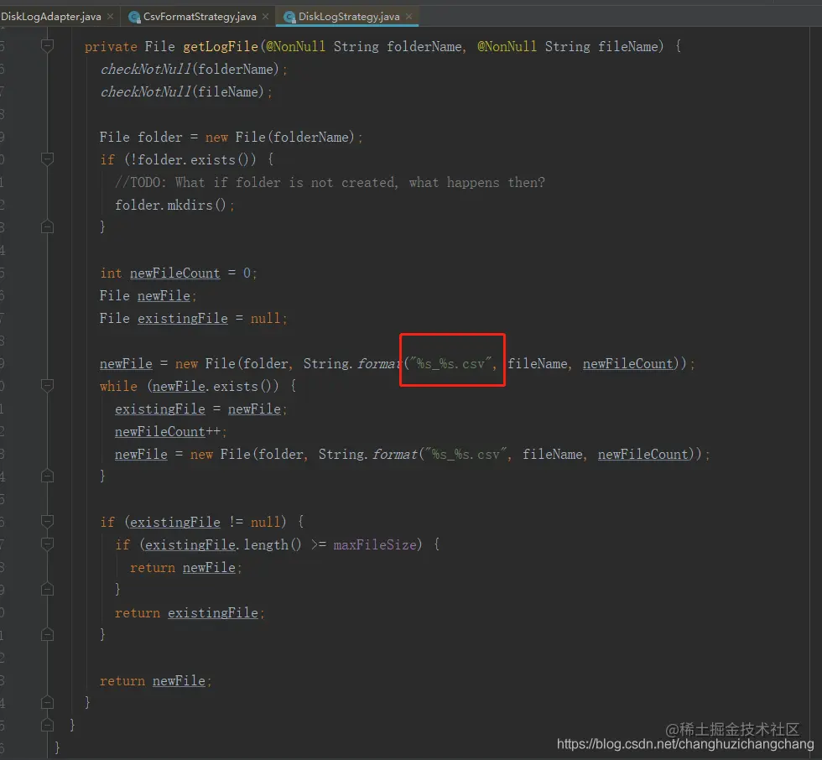Click the existingFile = newFile assignment
The width and height of the screenshot is (822, 760).
201,409
